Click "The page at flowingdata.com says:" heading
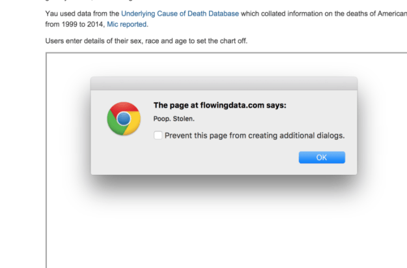Image resolution: width=407 pixels, height=268 pixels. point(219,105)
